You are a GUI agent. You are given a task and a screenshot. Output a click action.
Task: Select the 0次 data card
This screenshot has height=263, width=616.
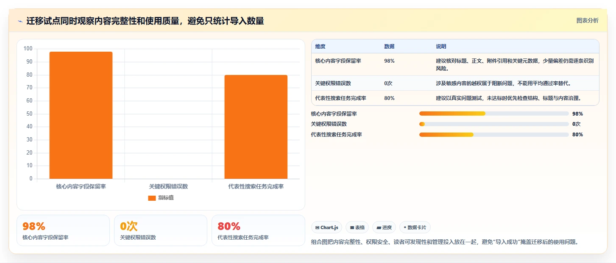[x=161, y=230]
